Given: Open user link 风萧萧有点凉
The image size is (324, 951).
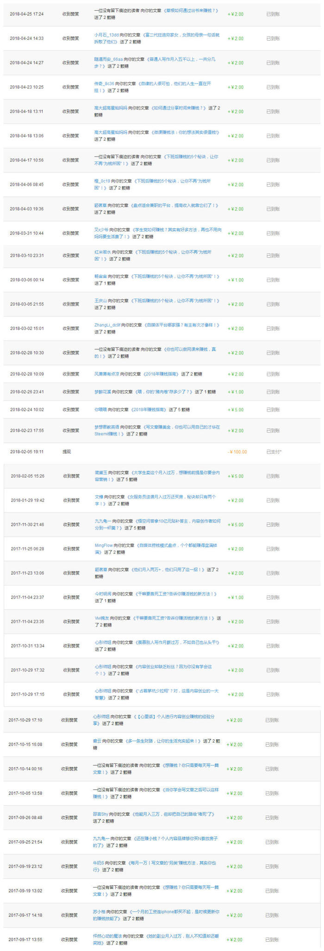Looking at the screenshot, I should pos(106,374).
